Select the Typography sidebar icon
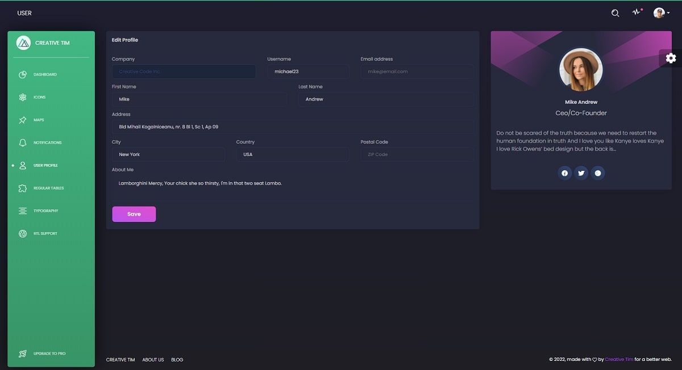 click(22, 211)
